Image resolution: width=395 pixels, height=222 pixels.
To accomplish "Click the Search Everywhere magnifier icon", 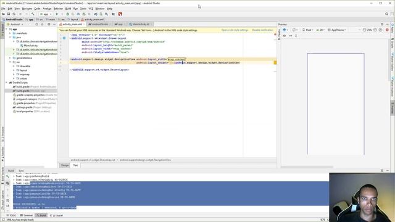I will pos(387,14).
